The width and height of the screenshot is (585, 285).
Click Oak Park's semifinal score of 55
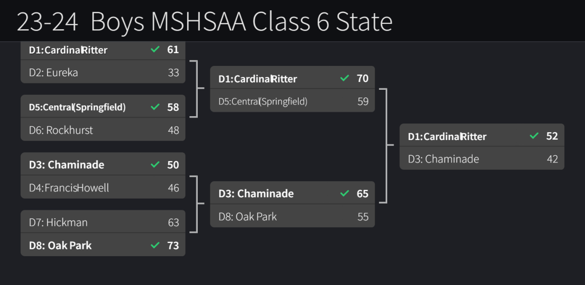point(363,217)
